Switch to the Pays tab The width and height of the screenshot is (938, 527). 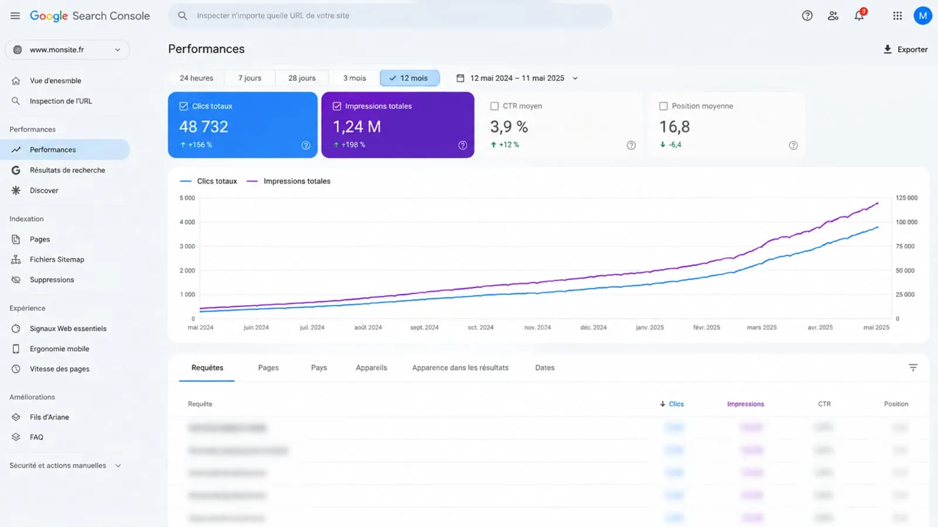[319, 368]
